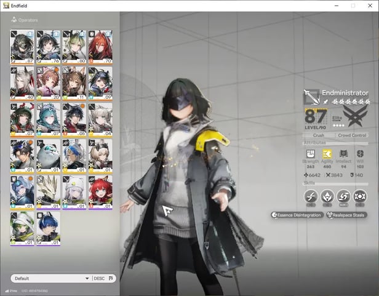The width and height of the screenshot is (379, 296).
Task: Select the second skill icon under Skills
Action: pos(327,196)
